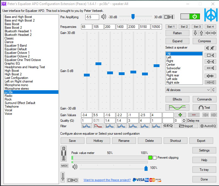The width and height of the screenshot is (219, 186).
Task: Shift frequencies left with left arrow button
Action: click(208, 33)
